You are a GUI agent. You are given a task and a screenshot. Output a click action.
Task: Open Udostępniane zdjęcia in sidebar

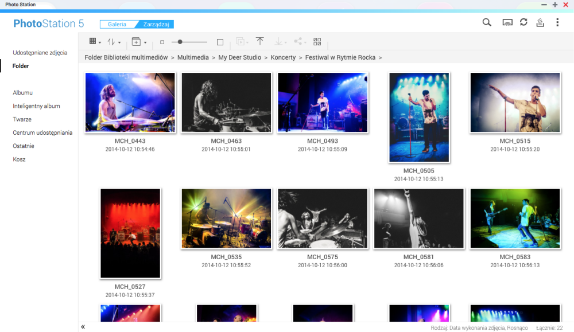coord(40,53)
